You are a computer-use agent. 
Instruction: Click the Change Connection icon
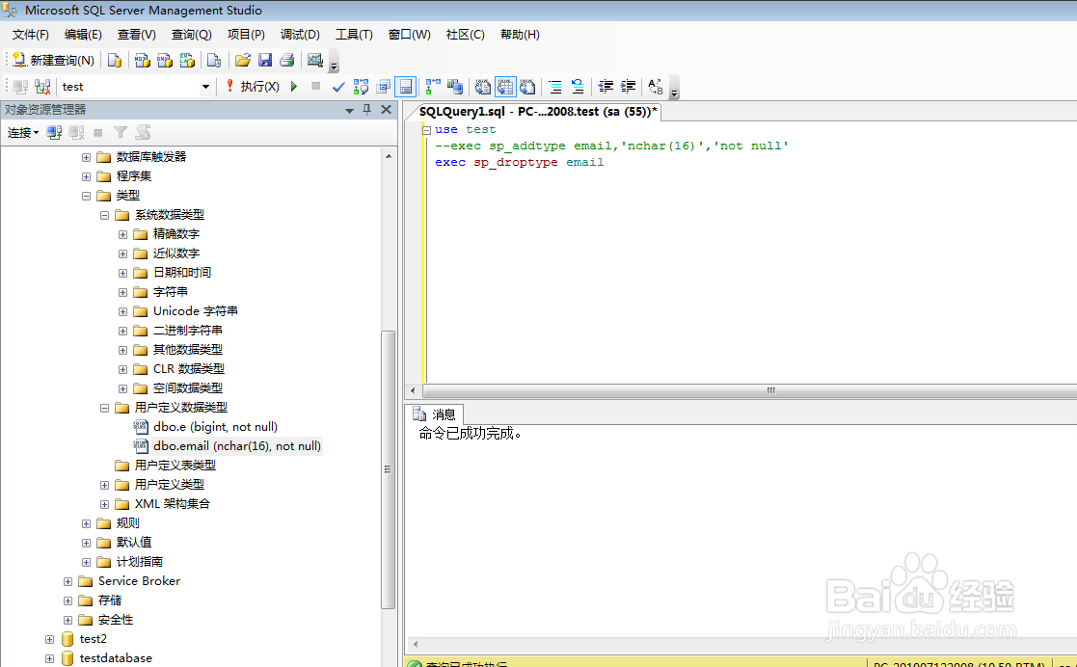point(42,87)
